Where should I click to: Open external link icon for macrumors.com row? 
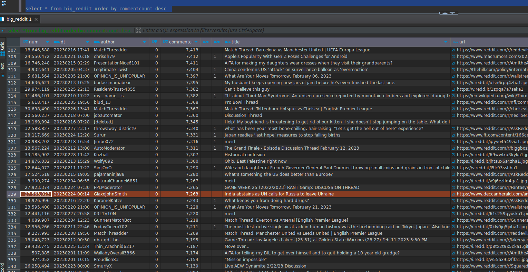click(453, 57)
